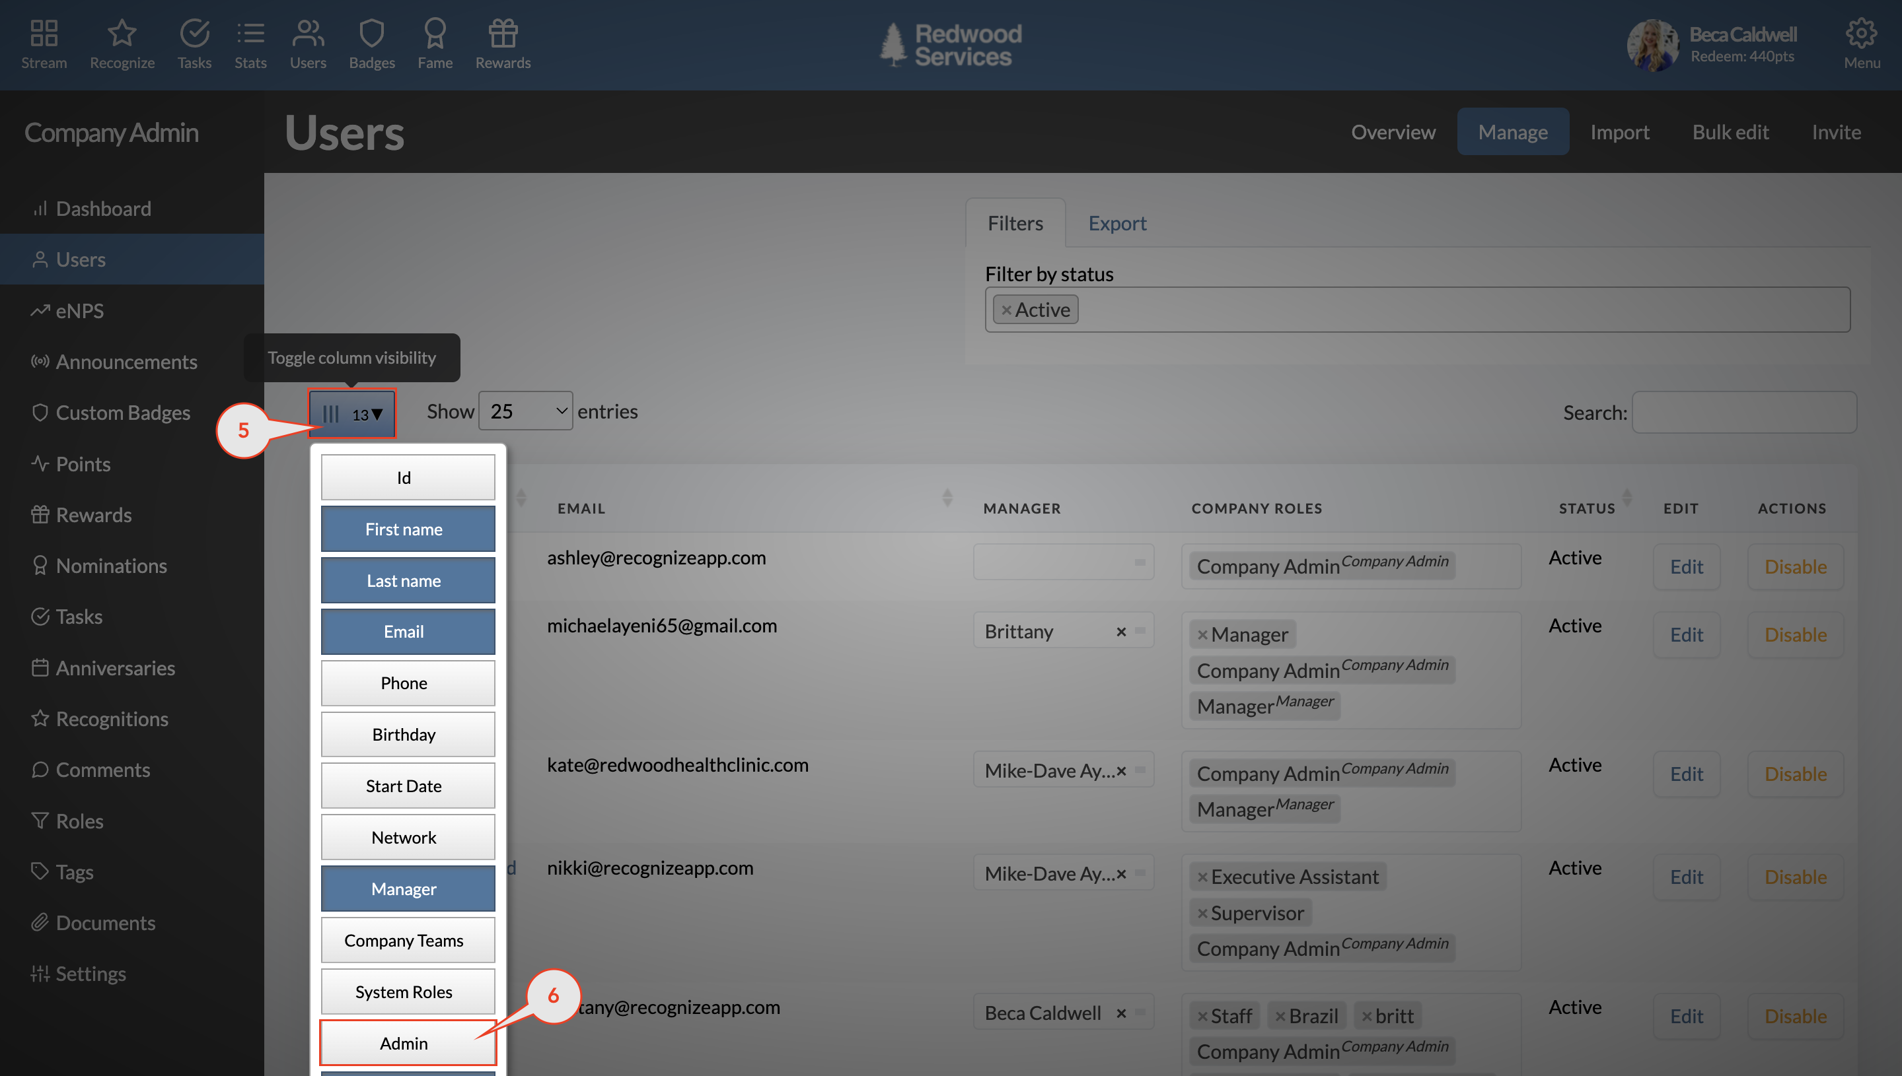Toggle Start Date column visibility
The height and width of the screenshot is (1076, 1902).
(x=408, y=786)
